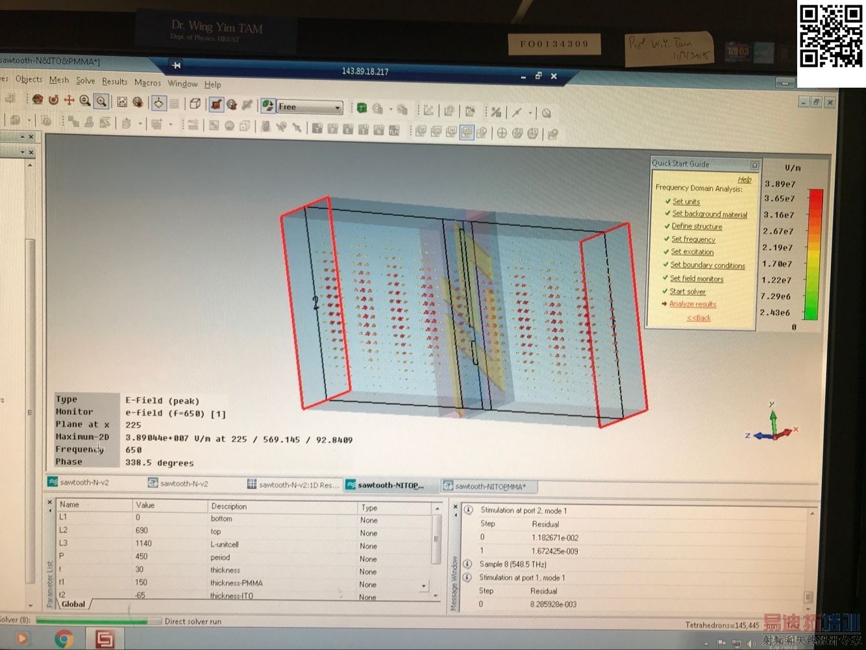Toggle the shaded view red cube button
Image resolution: width=866 pixels, height=650 pixels.
click(x=216, y=103)
